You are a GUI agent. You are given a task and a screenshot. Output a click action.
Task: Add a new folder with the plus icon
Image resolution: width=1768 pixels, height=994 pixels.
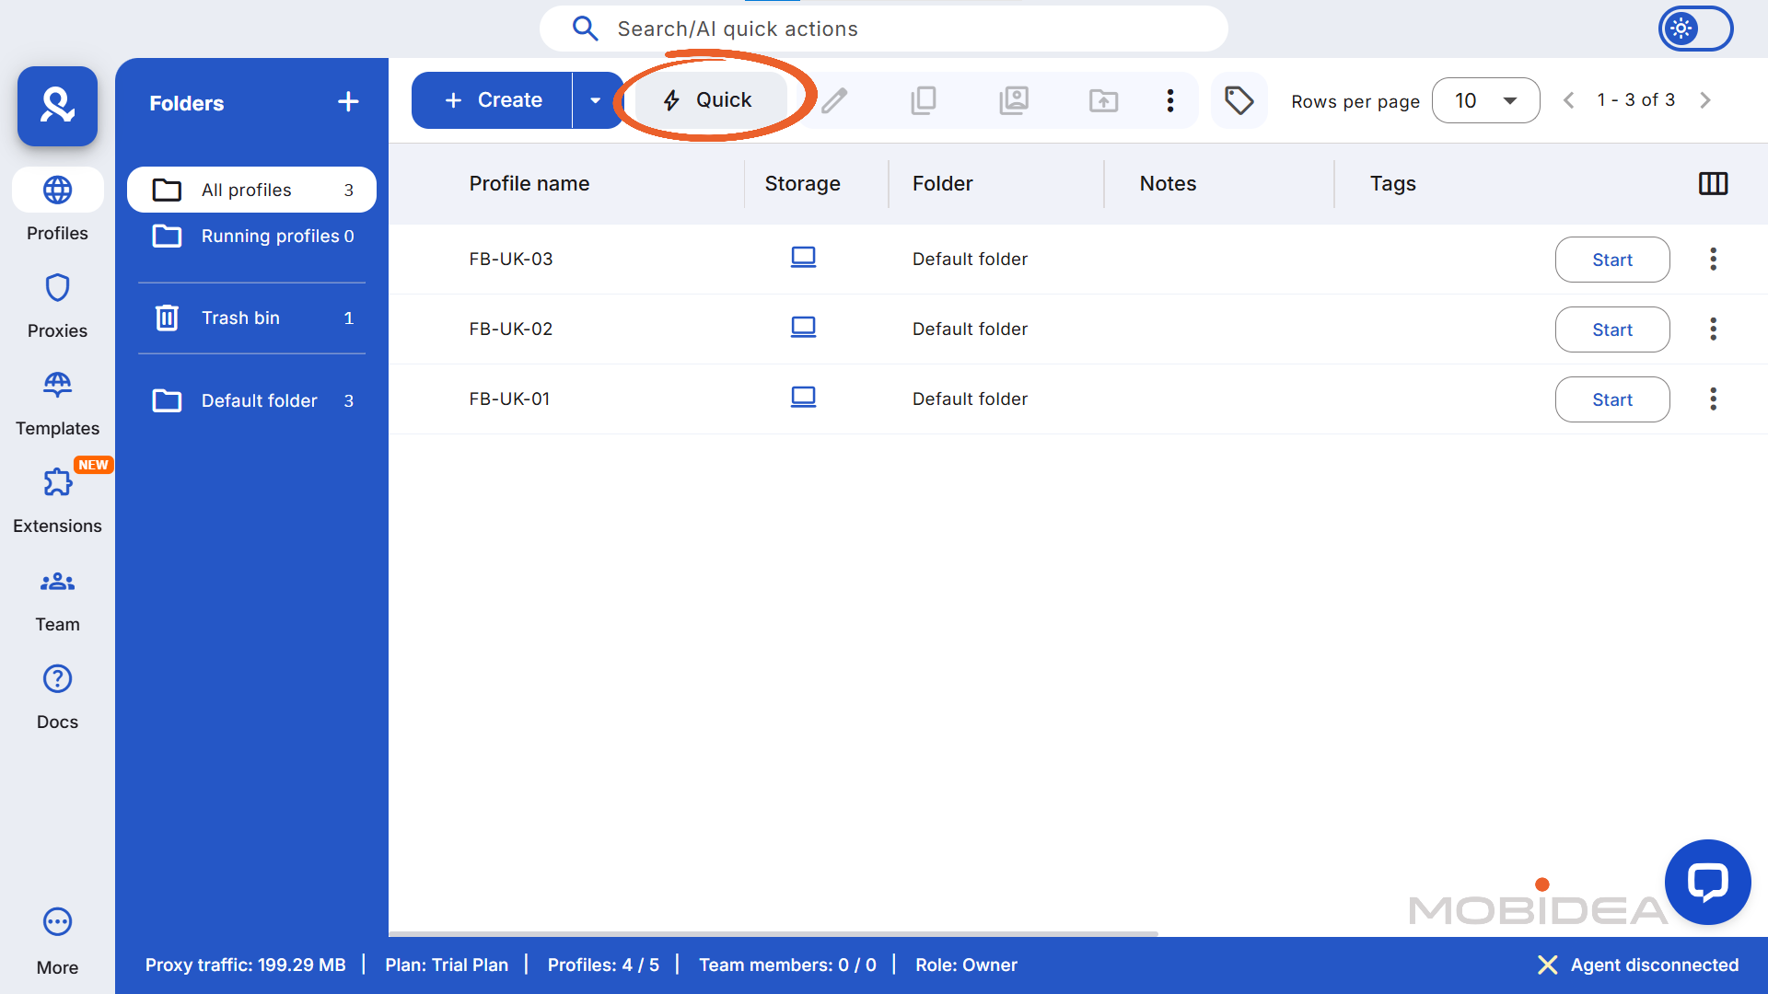[x=348, y=102]
